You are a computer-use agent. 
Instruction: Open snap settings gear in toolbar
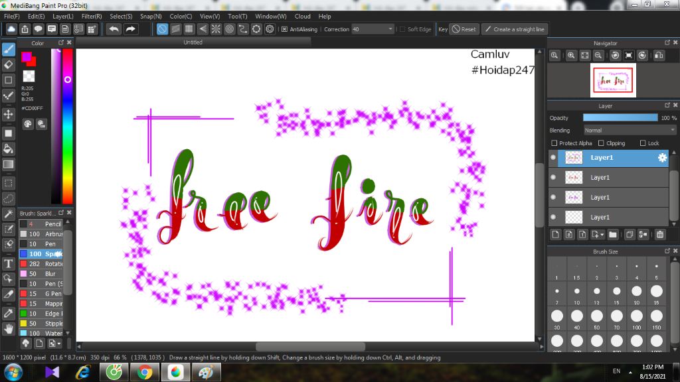click(x=270, y=29)
